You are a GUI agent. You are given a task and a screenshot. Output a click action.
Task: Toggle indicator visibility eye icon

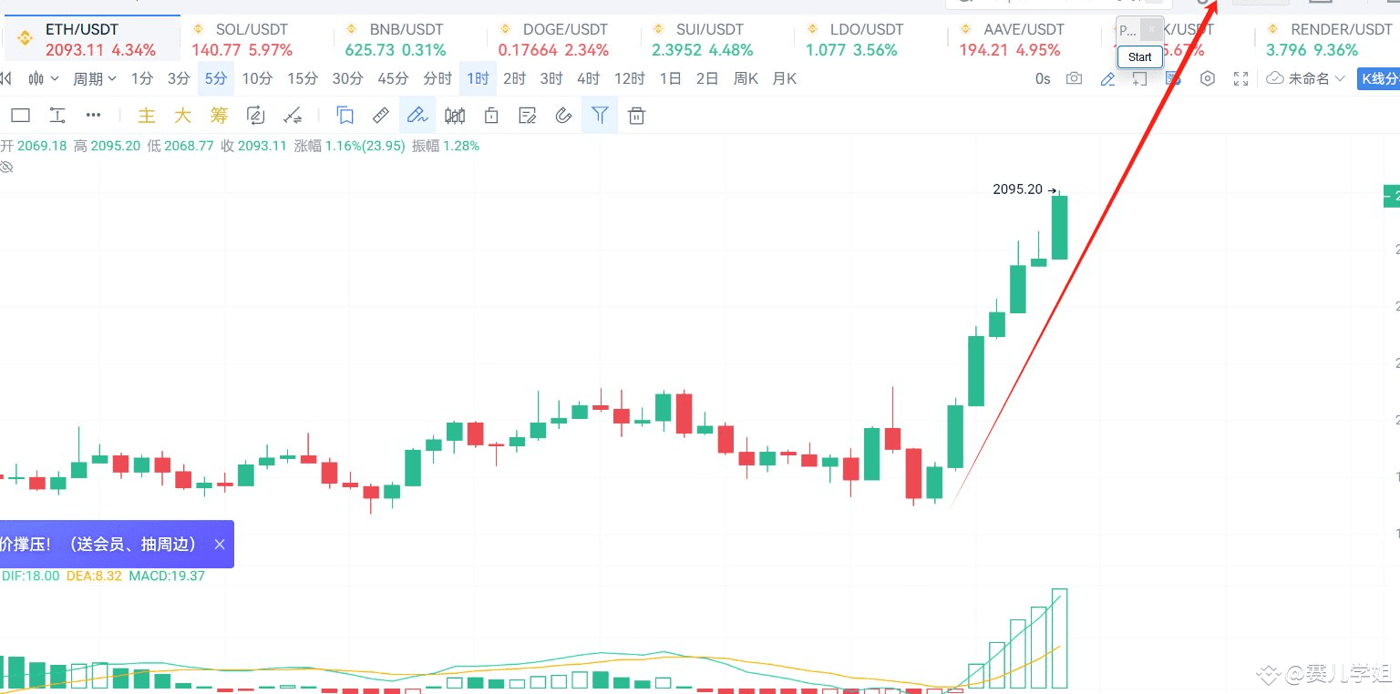coord(6,168)
